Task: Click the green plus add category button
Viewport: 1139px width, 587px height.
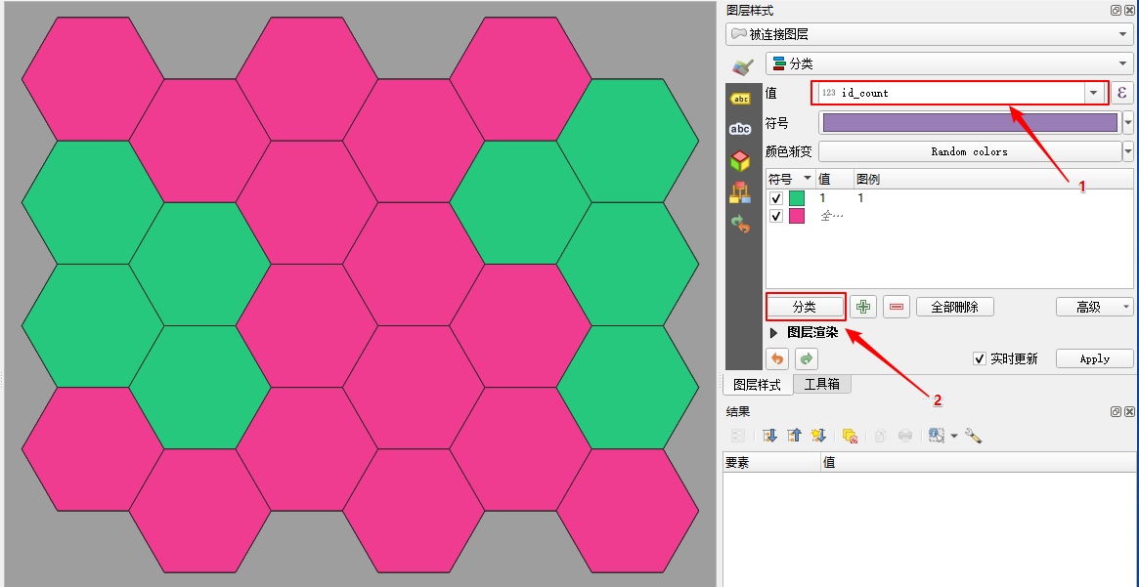Action: [862, 307]
